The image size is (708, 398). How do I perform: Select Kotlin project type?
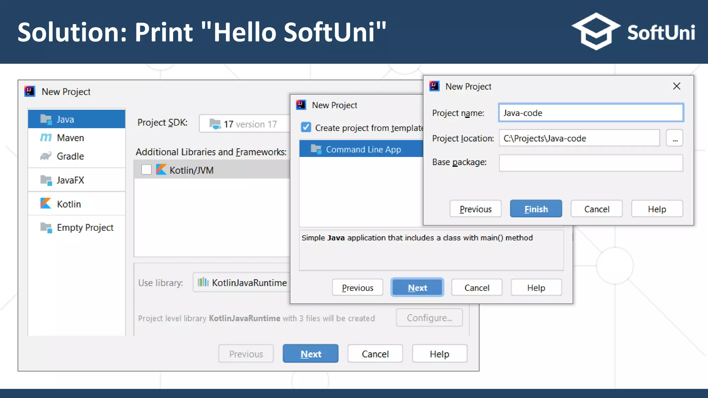pyautogui.click(x=76, y=204)
